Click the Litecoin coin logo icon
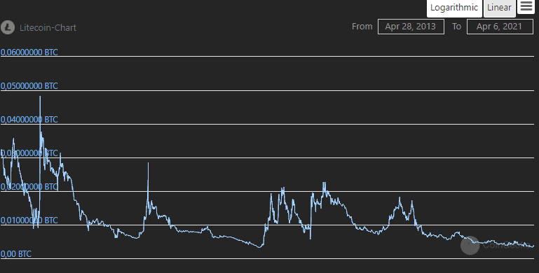Screen dimensions: 539x273 (8, 27)
